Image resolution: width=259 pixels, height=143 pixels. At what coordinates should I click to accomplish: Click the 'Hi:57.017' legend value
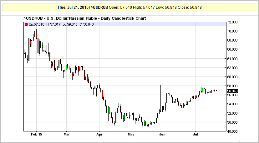pos(53,24)
